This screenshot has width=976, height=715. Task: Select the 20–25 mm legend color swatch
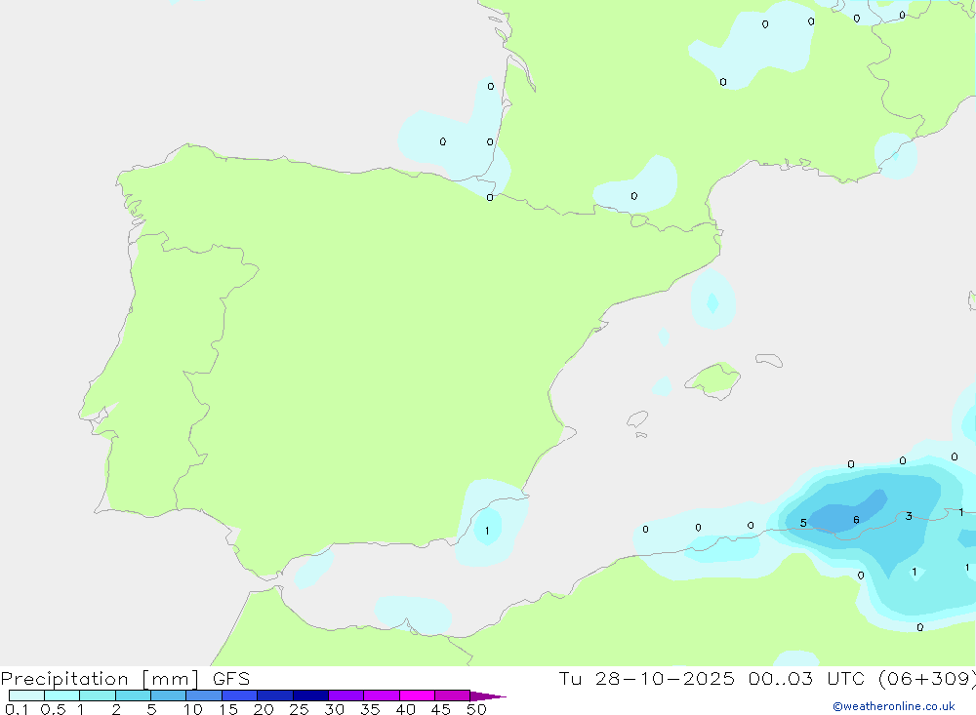click(274, 695)
